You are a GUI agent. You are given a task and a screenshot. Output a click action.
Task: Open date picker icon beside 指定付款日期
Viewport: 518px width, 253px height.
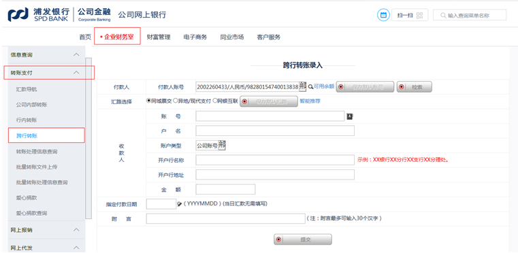coord(180,204)
